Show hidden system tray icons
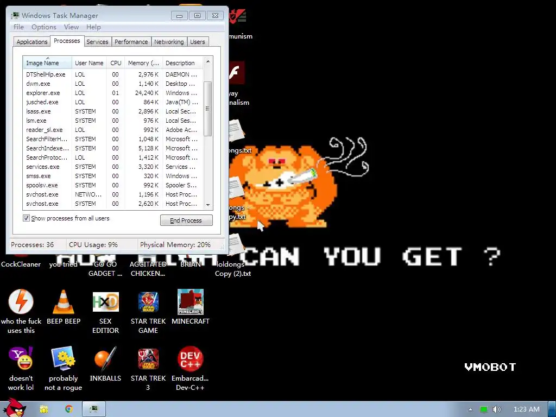Viewport: 556px width, 417px height. 470,409
